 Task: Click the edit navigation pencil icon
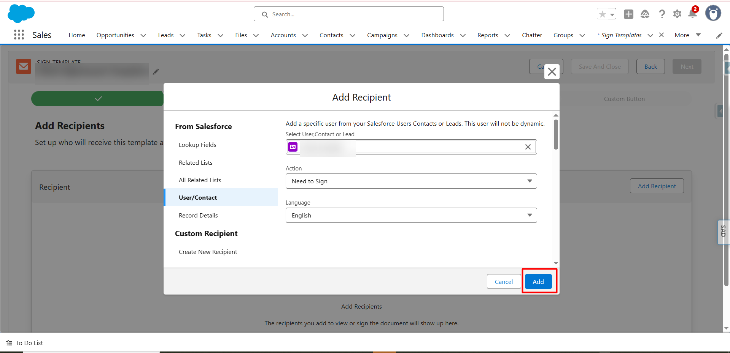pos(719,35)
